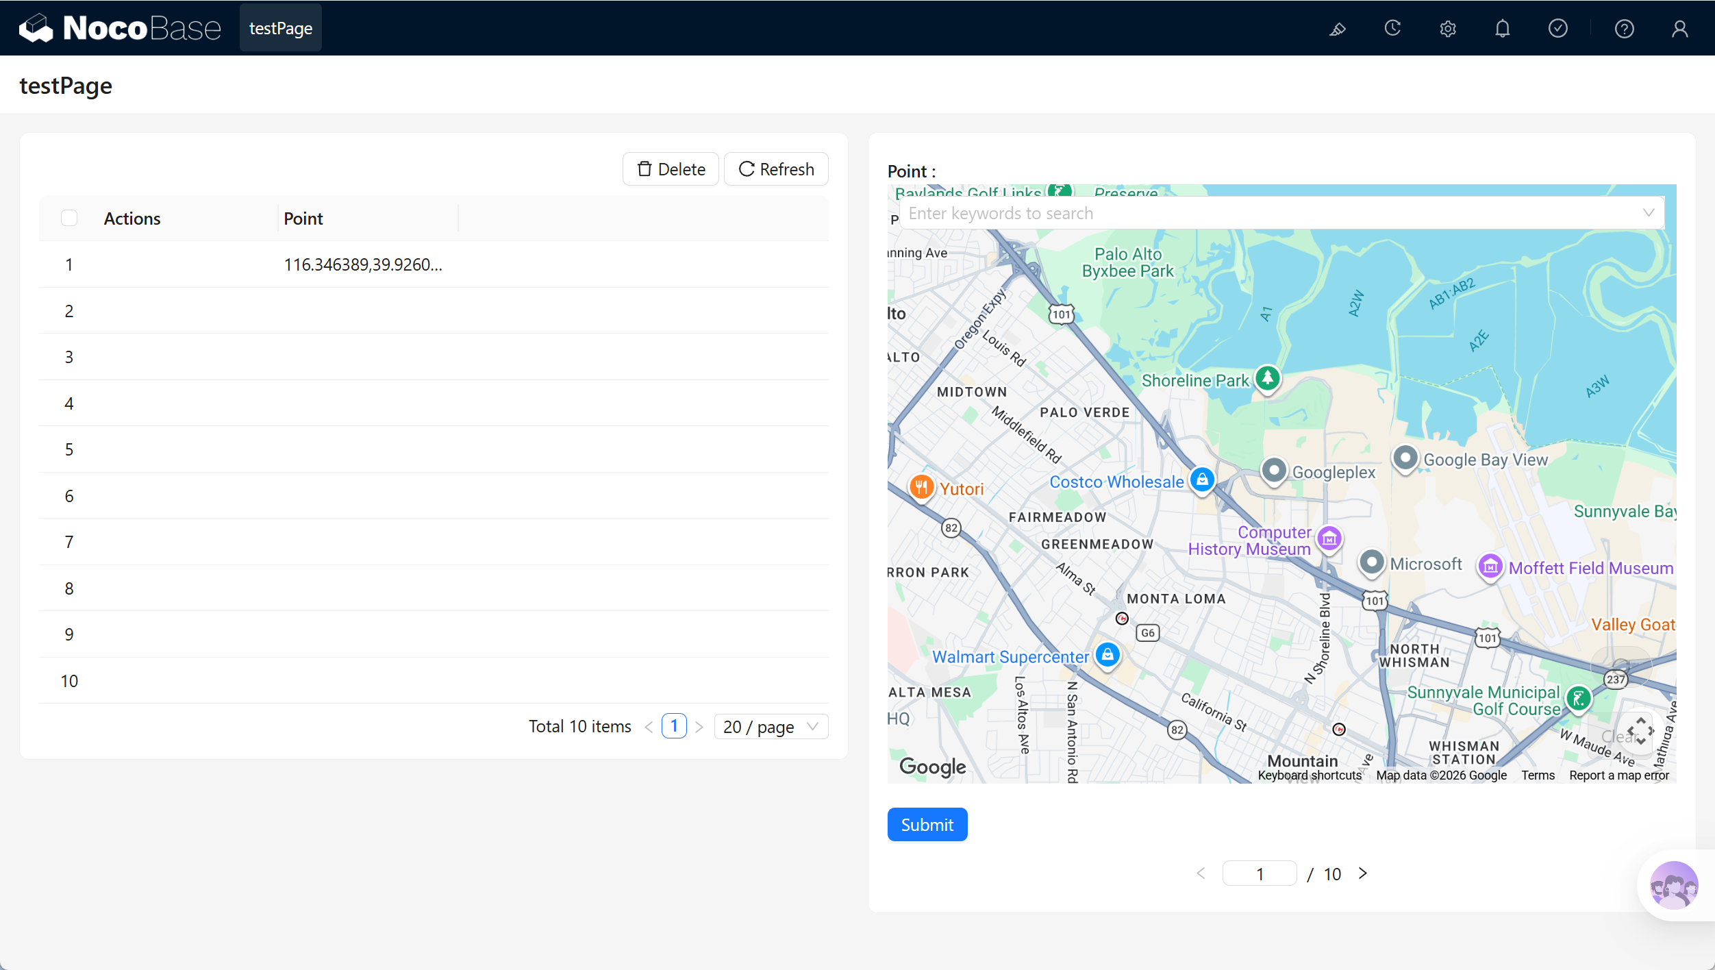Open the settings gear icon
1715x970 pixels.
pos(1447,29)
